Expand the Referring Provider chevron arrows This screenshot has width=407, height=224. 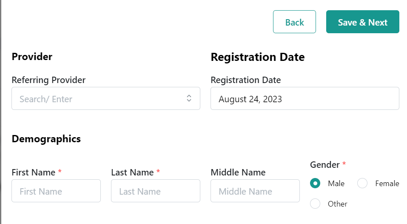click(189, 98)
